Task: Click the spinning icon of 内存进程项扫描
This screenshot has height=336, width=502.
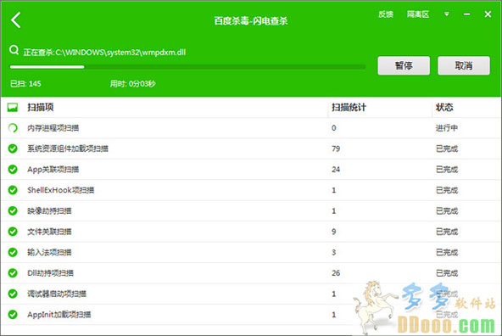Action: coord(13,128)
